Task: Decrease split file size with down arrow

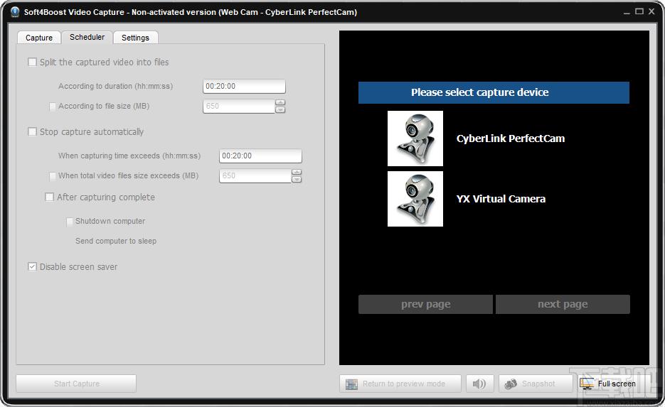Action: click(280, 109)
